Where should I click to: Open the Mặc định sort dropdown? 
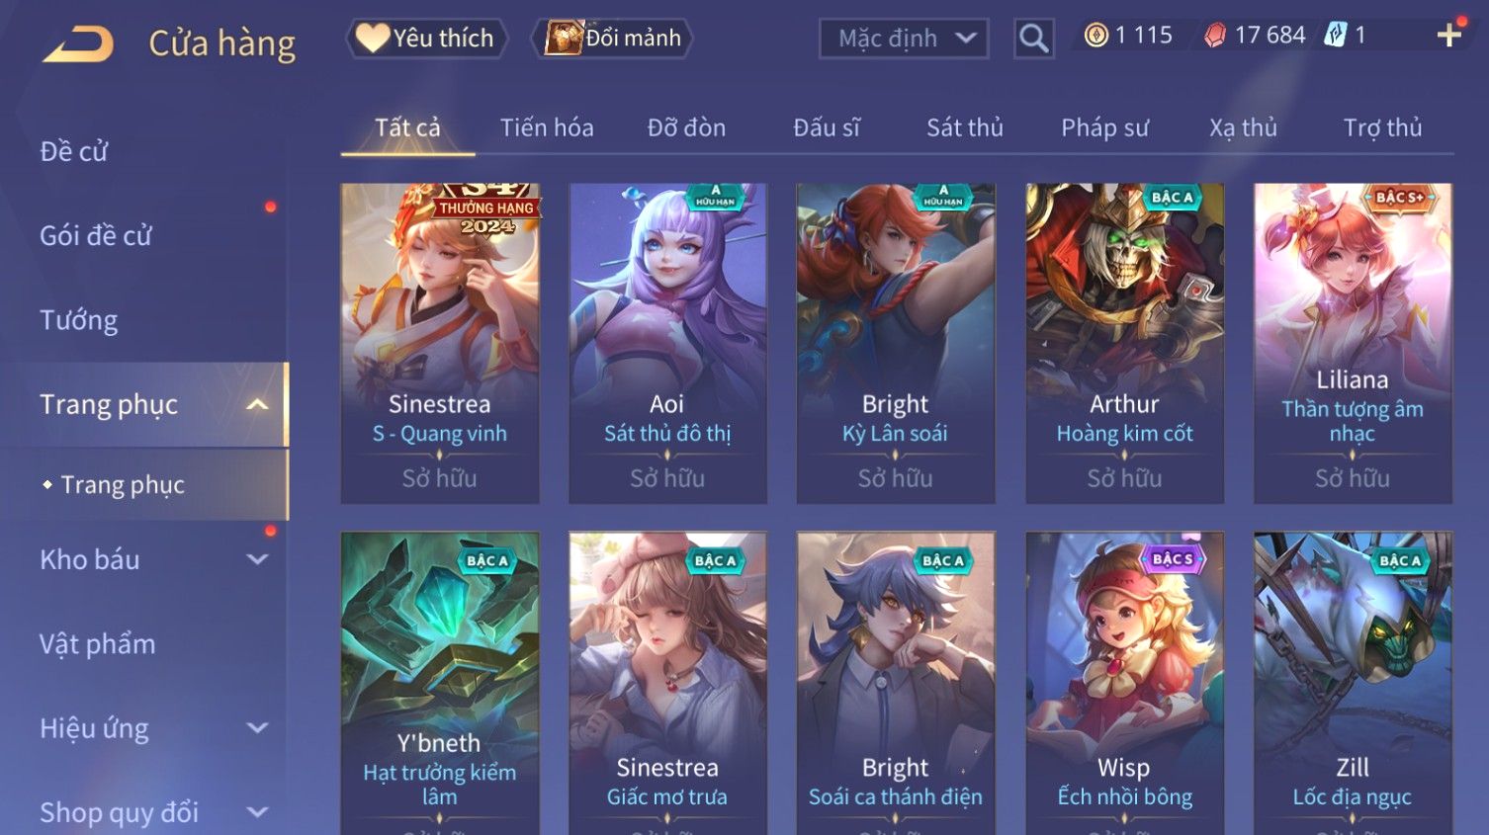click(x=904, y=39)
